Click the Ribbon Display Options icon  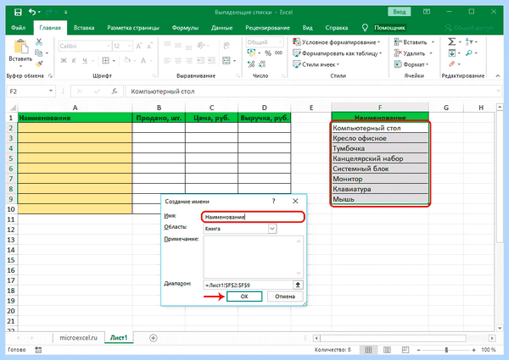(427, 12)
